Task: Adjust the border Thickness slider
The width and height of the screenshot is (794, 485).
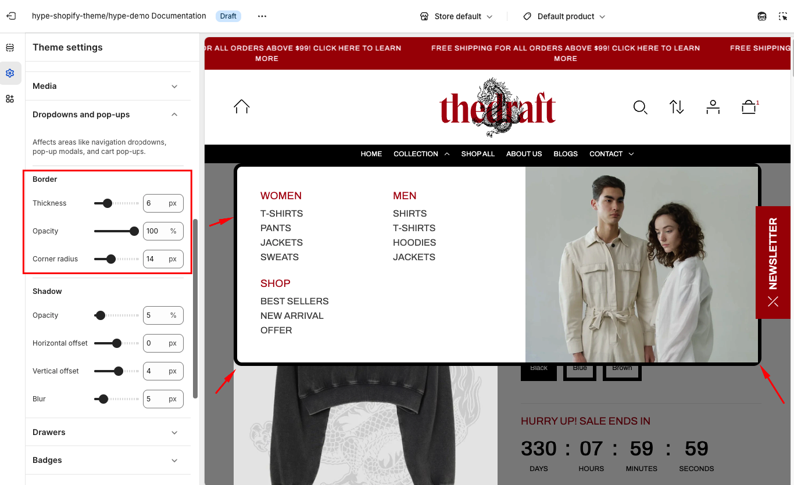Action: (x=116, y=203)
